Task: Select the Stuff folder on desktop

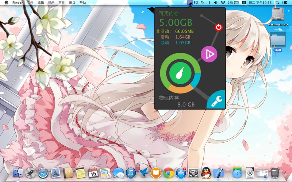Action: pyautogui.click(x=278, y=42)
